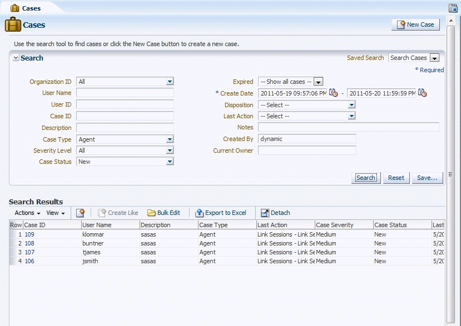Click the add new case toolbar icon

tap(80, 213)
